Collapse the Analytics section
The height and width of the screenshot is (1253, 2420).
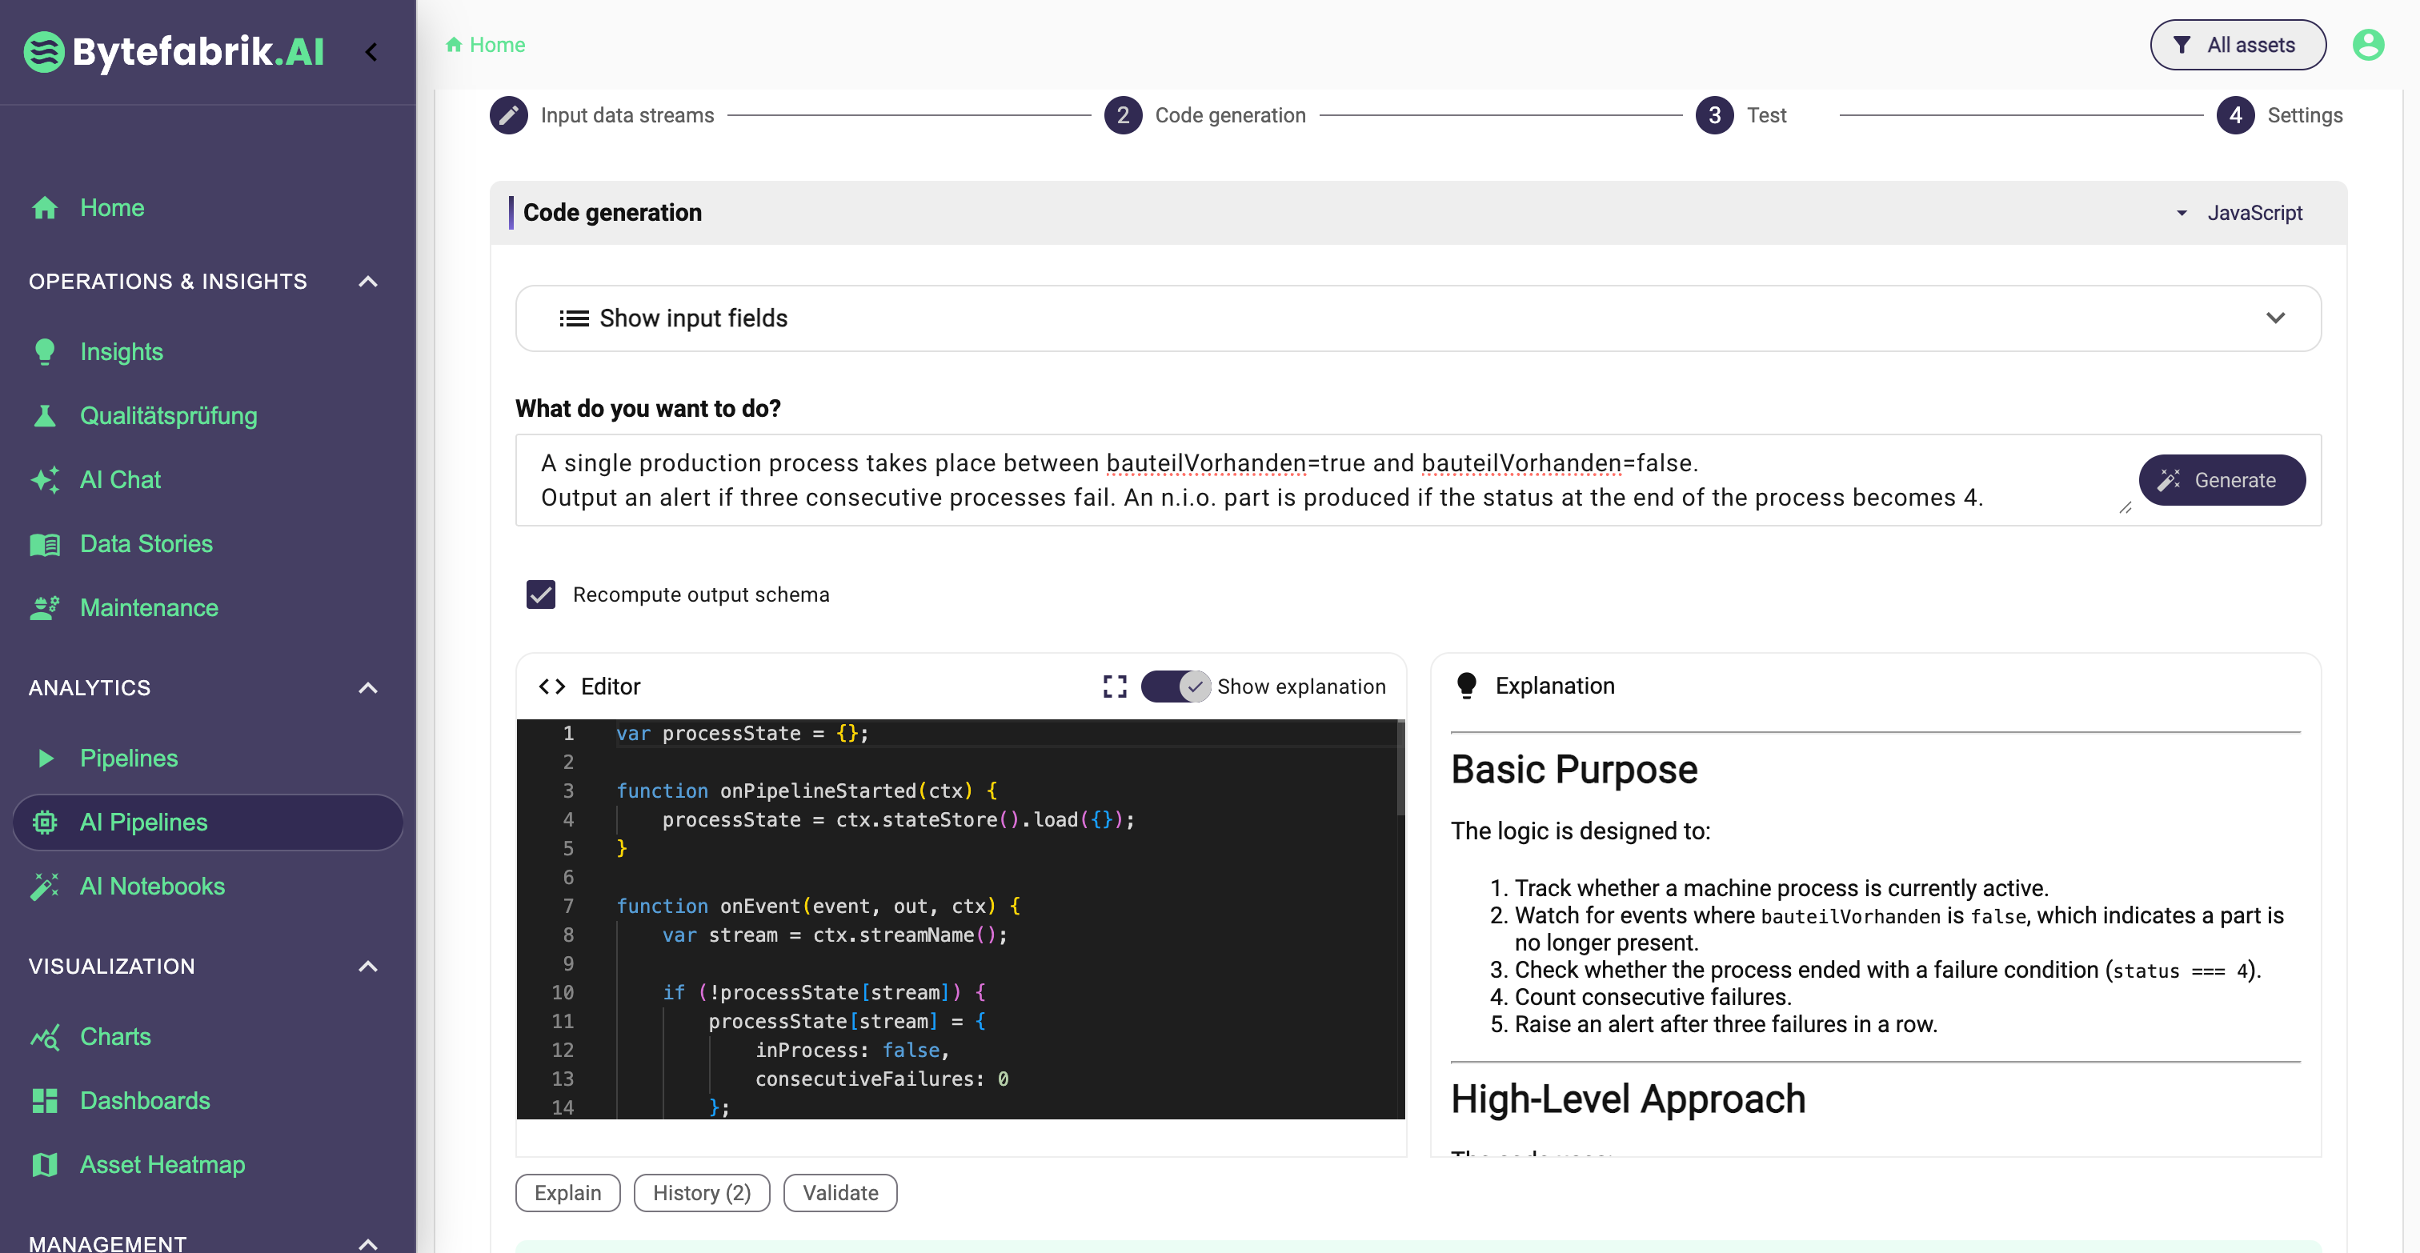click(x=368, y=687)
